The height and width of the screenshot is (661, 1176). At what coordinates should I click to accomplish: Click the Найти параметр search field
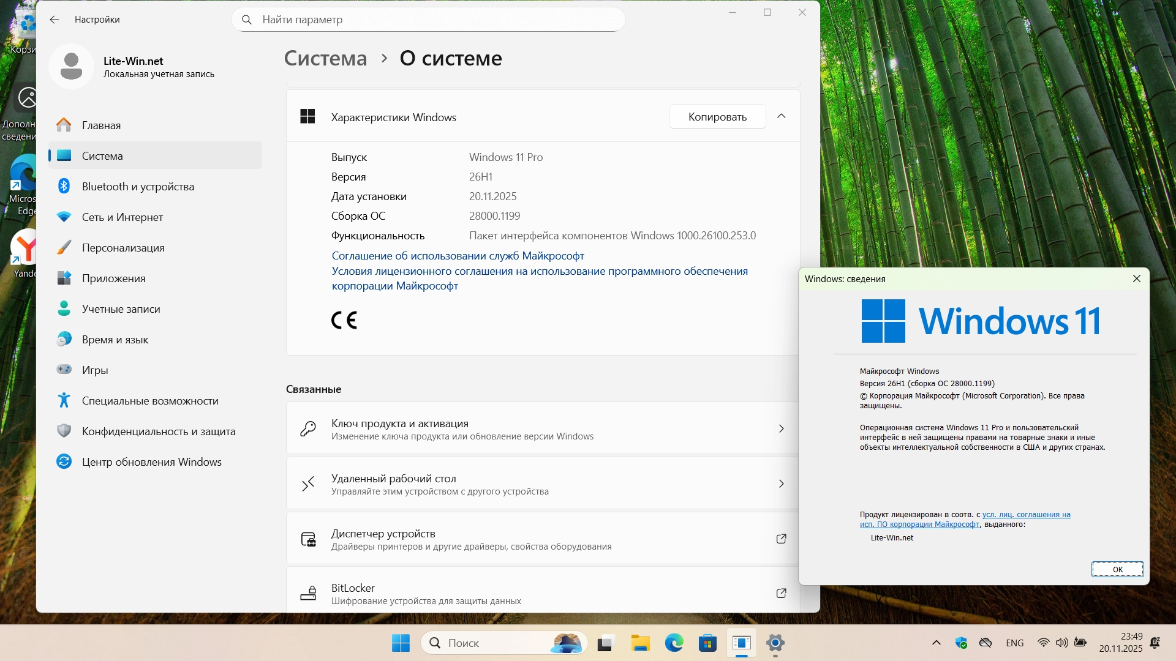[x=429, y=20]
